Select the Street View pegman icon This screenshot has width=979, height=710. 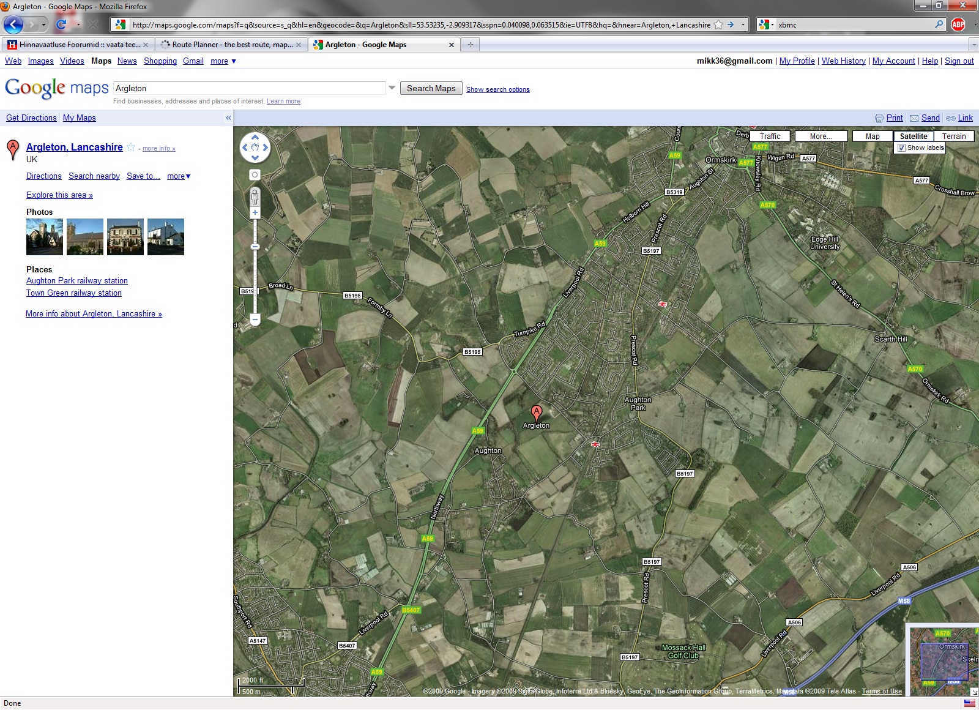[x=255, y=196]
